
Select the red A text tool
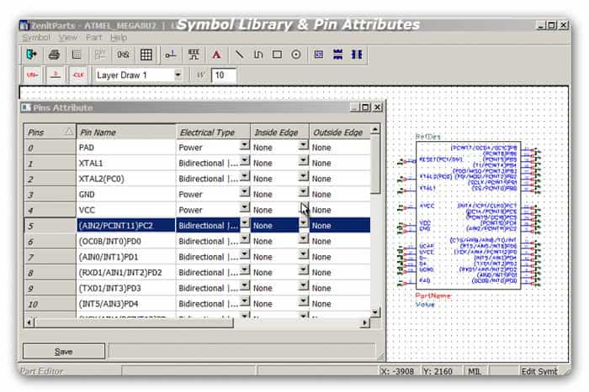click(216, 55)
